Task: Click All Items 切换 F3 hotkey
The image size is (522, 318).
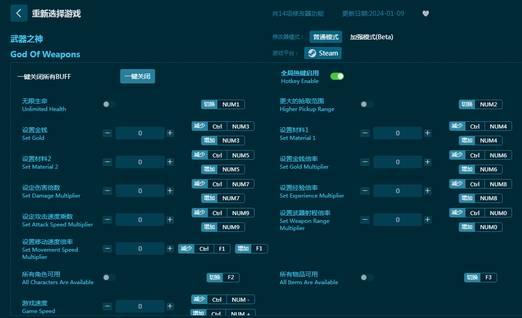Action: (480, 277)
